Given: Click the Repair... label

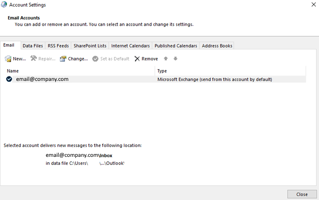Looking at the screenshot, I should (47, 59).
